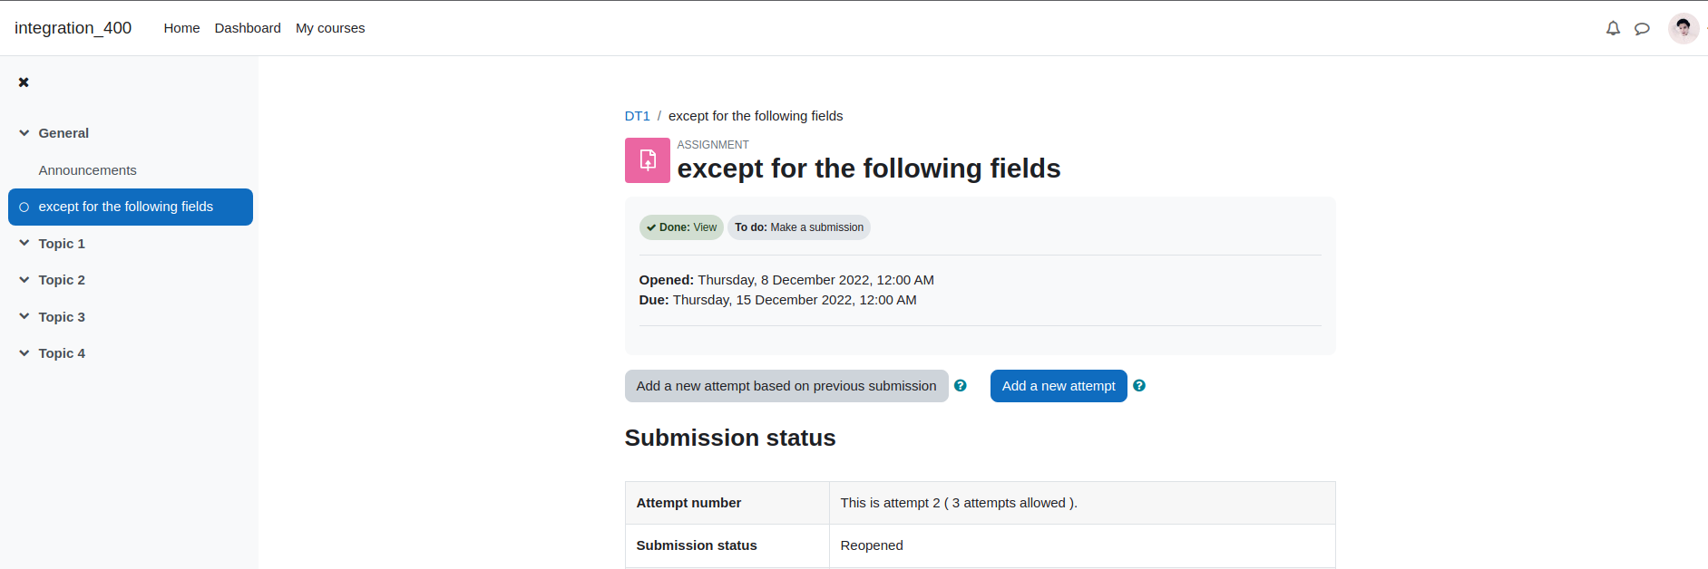The image size is (1708, 569).
Task: Open Announcements in the course index
Action: click(88, 170)
